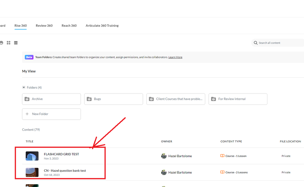Click the Bugs folder icon
Viewport: 304px width, 187px height.
point(89,99)
